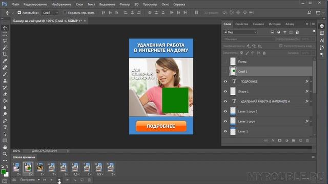
Task: Select the Pen tool
Action: (5, 121)
